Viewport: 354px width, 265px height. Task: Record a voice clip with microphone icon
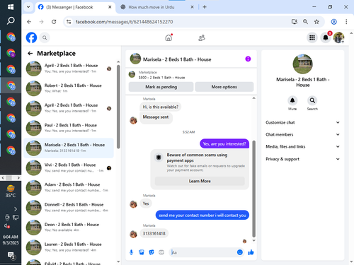132,252
